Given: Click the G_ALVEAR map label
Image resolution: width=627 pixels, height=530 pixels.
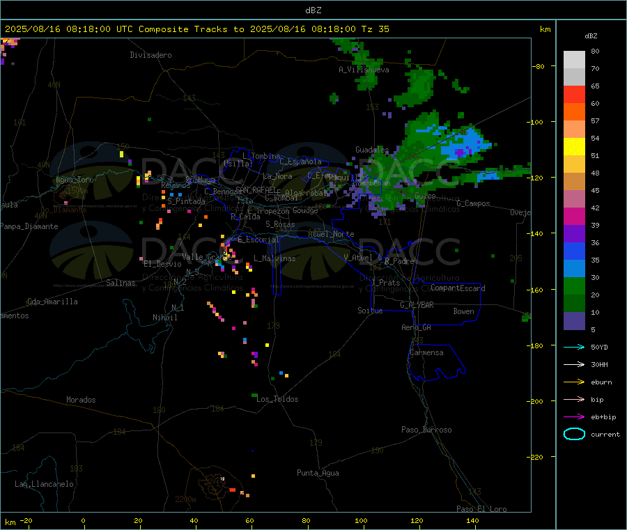Looking at the screenshot, I should pos(417,305).
